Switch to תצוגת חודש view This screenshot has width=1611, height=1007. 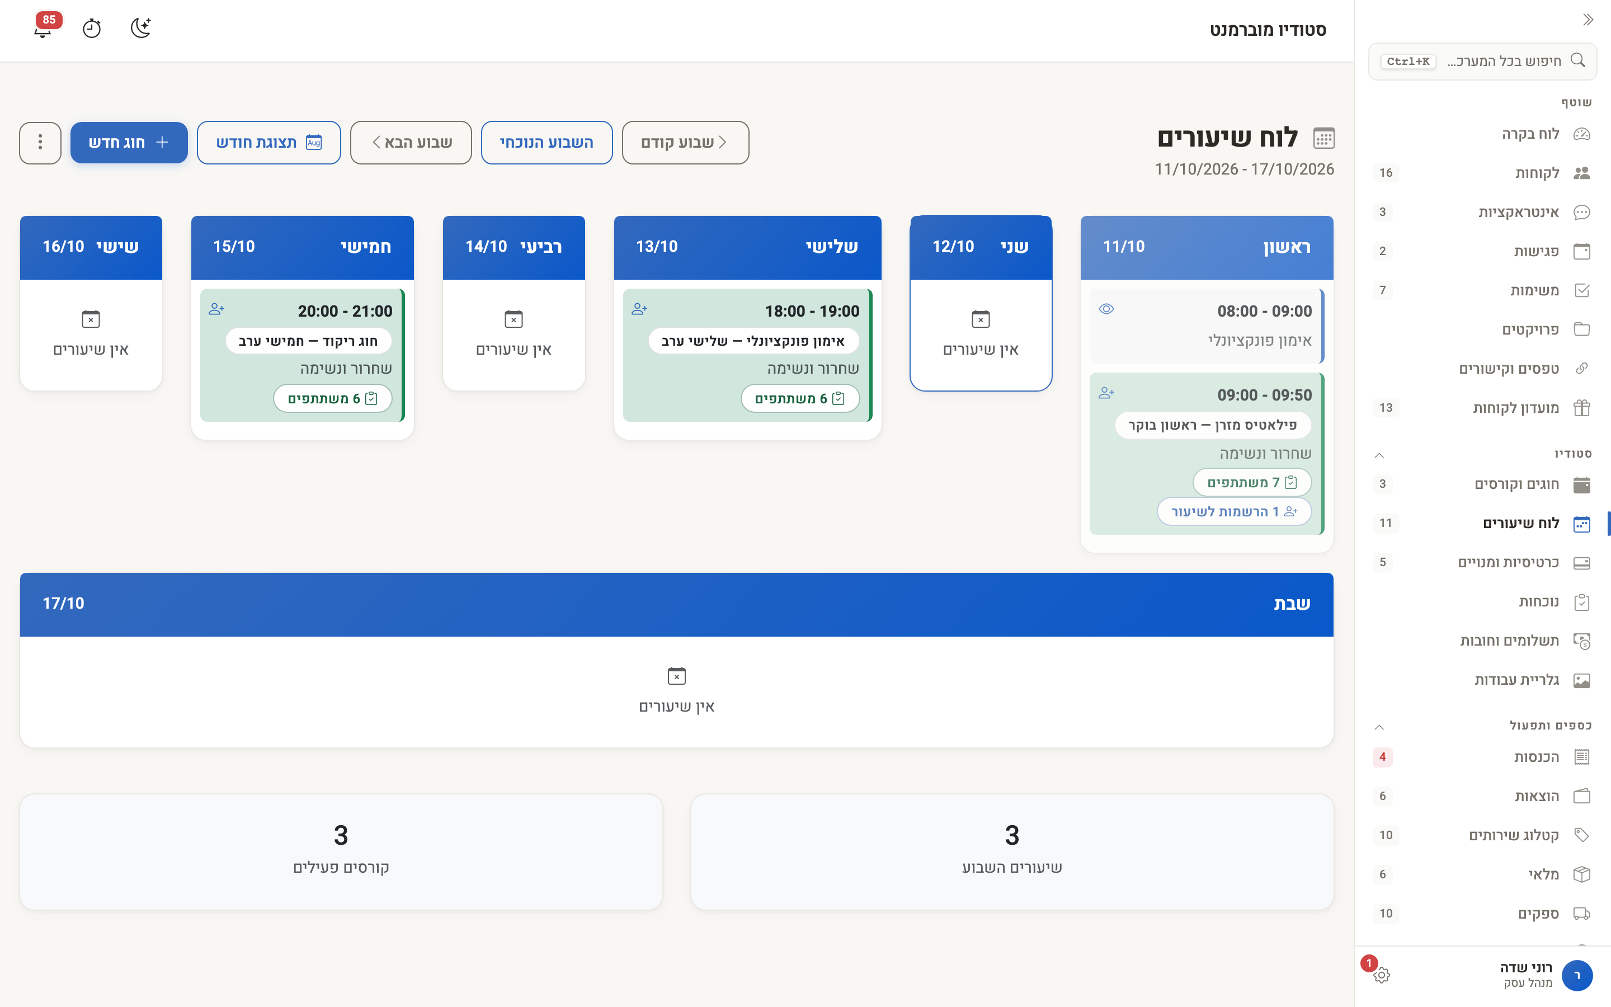(269, 143)
